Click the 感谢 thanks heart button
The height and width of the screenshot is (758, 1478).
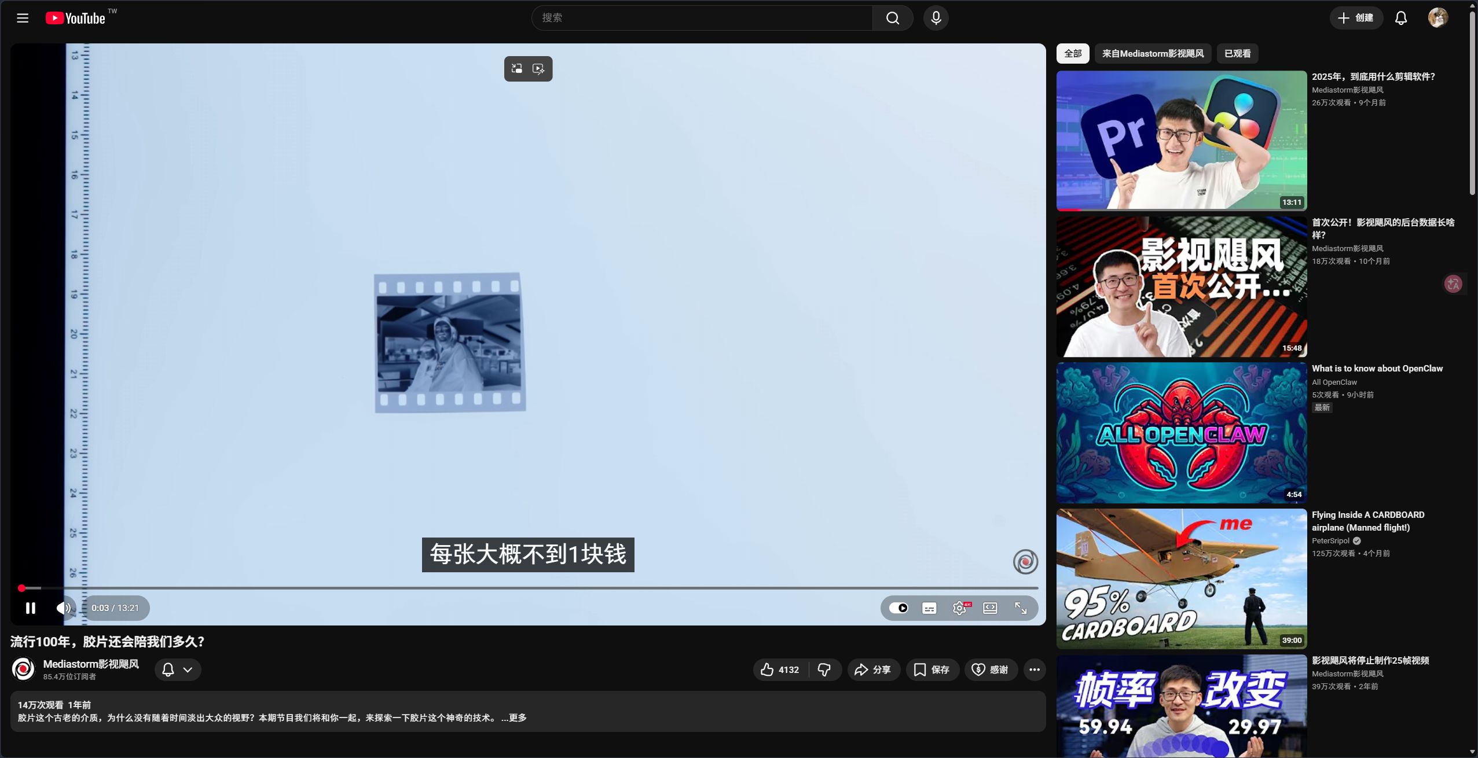991,670
